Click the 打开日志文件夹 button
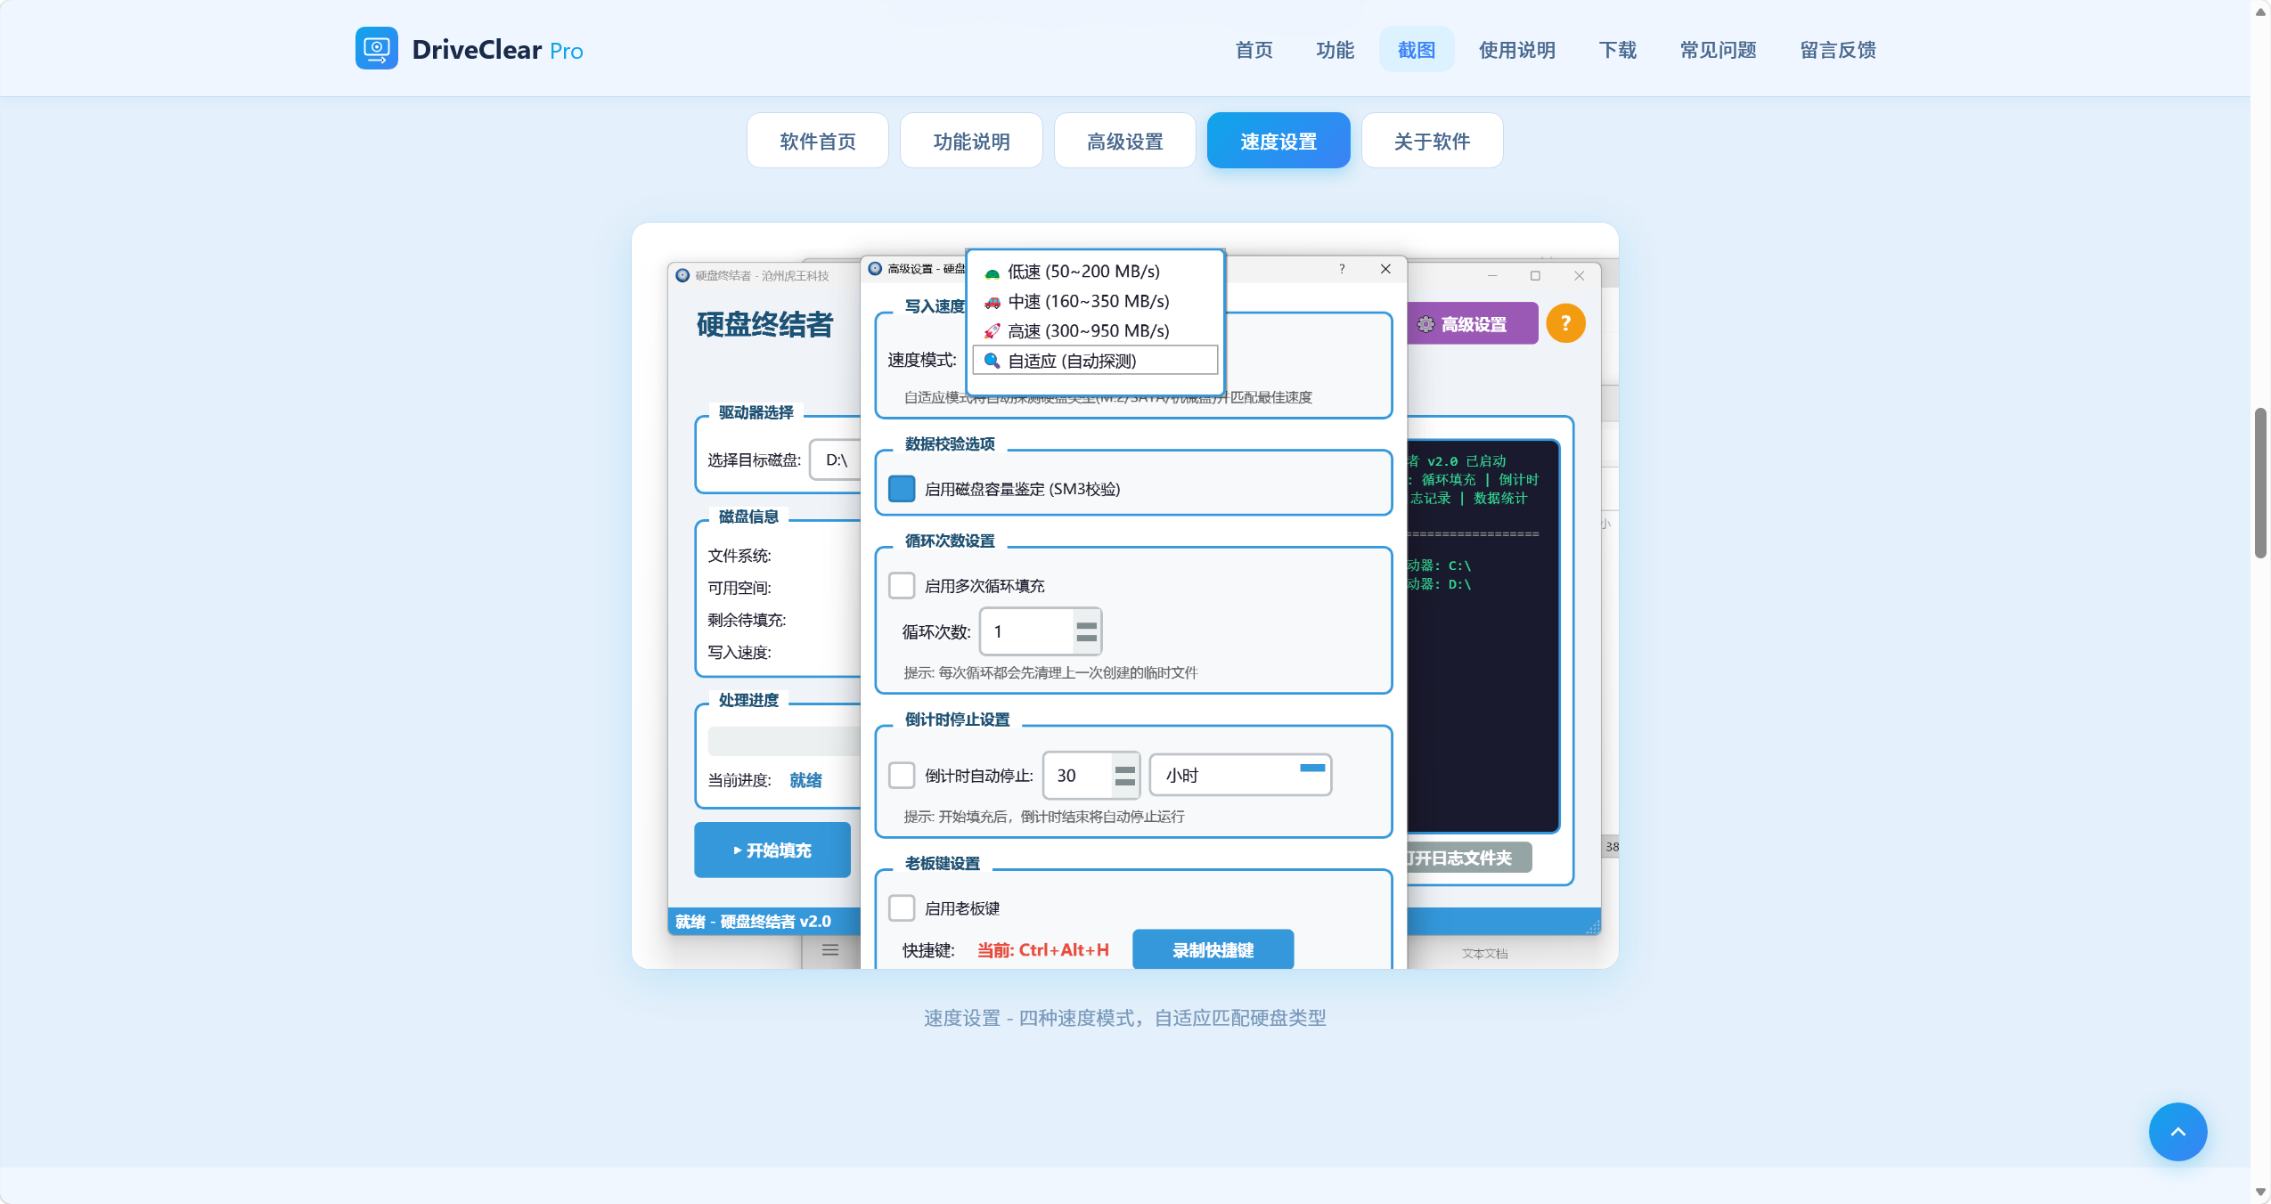2271x1204 pixels. point(1468,857)
